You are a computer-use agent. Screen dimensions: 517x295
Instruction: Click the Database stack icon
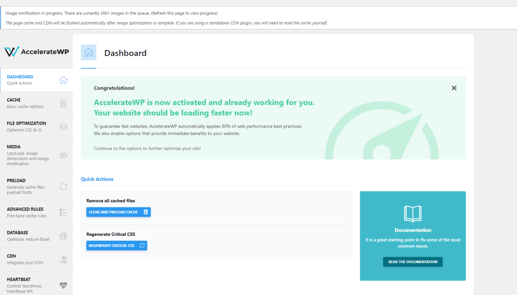point(63,236)
